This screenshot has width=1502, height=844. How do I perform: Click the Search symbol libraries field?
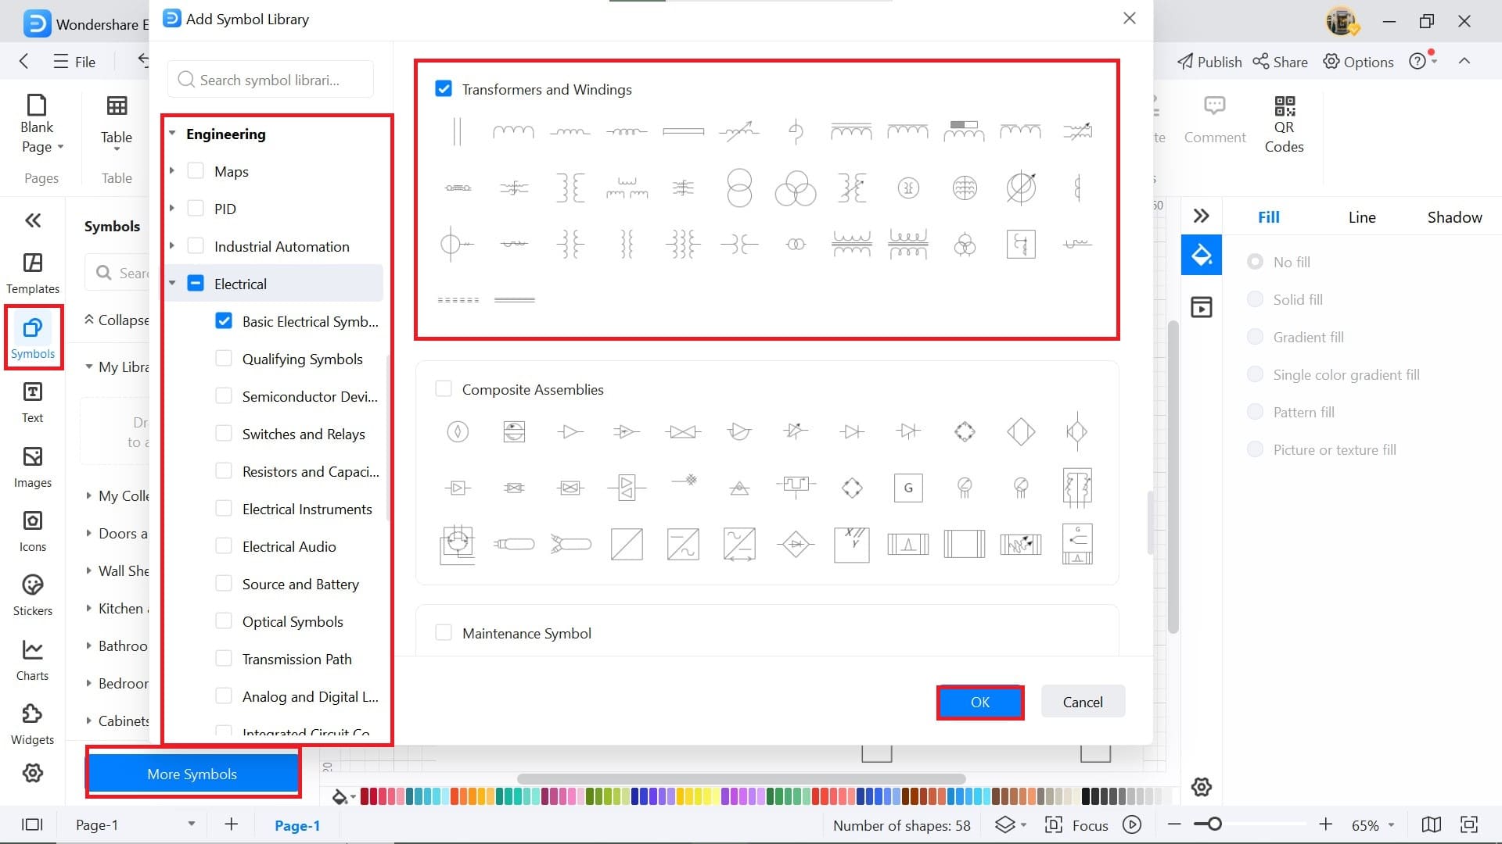pyautogui.click(x=271, y=80)
